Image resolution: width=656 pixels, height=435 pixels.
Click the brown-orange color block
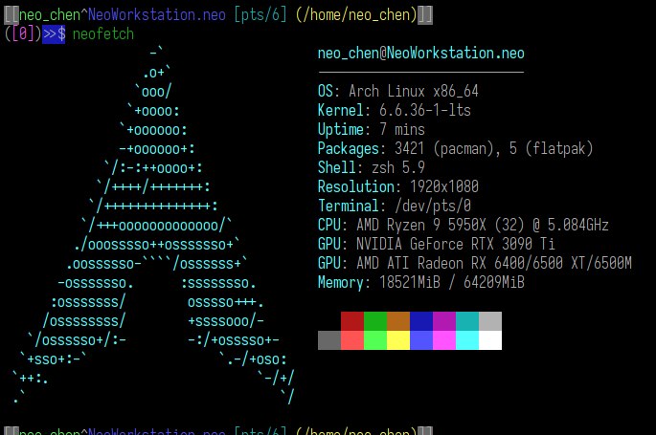398,321
